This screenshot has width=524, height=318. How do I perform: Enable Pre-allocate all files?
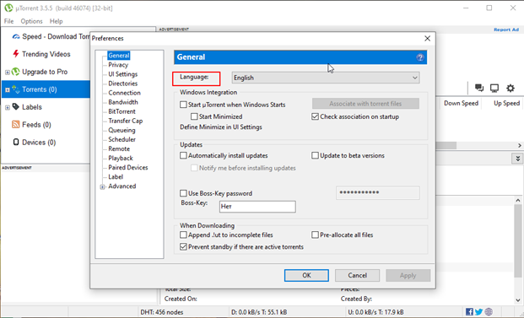point(315,234)
